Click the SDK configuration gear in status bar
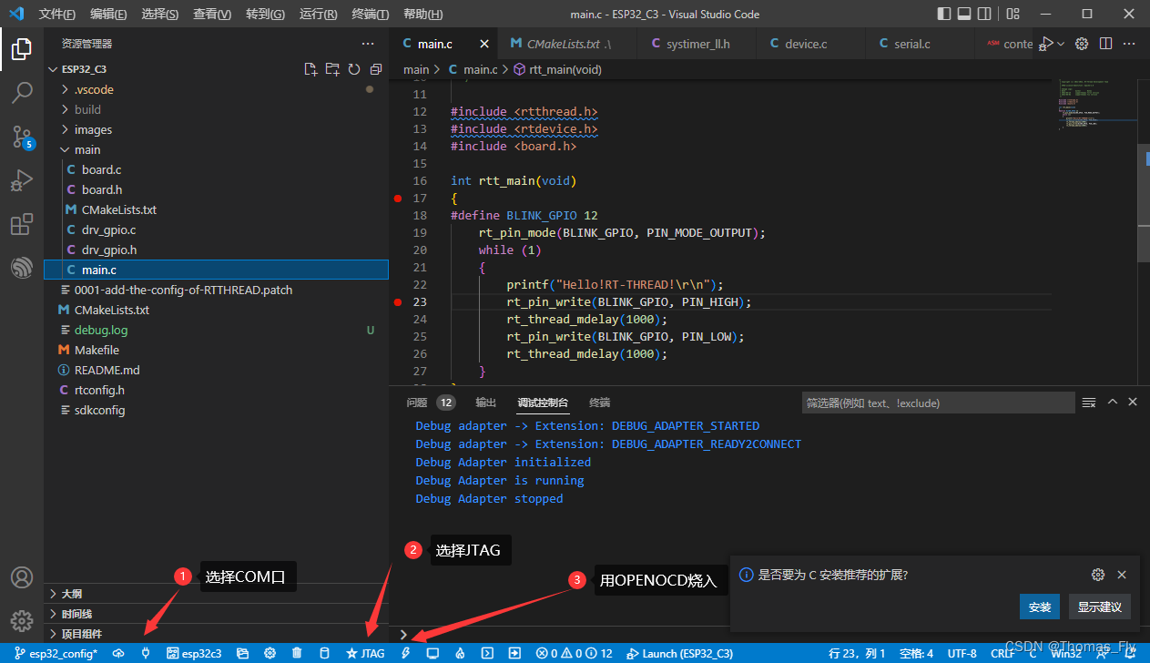Image resolution: width=1150 pixels, height=663 pixels. (270, 653)
